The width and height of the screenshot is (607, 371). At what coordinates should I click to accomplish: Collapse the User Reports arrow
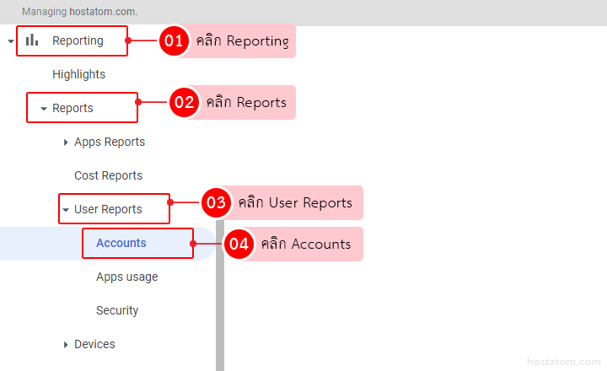coord(65,210)
